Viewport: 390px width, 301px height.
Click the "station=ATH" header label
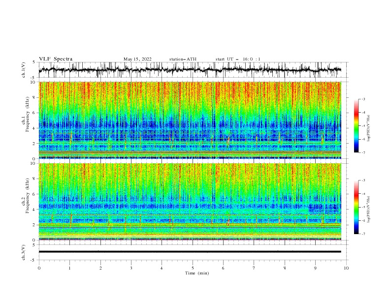pyautogui.click(x=183, y=59)
